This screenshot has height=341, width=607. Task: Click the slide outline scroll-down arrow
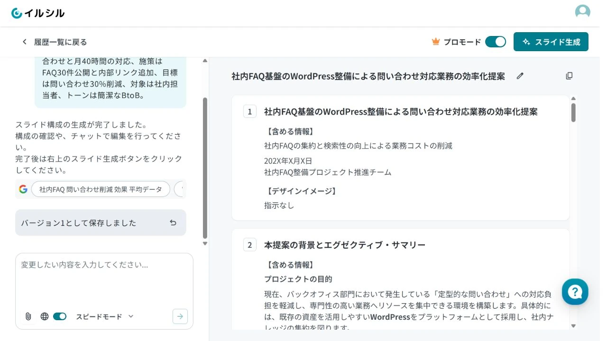pyautogui.click(x=573, y=326)
